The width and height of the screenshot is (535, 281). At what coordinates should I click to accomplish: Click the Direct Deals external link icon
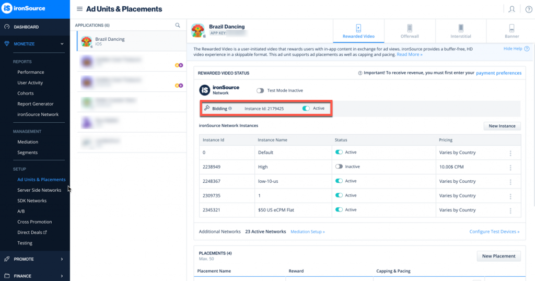pos(45,232)
